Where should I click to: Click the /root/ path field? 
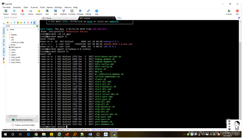click(21, 26)
